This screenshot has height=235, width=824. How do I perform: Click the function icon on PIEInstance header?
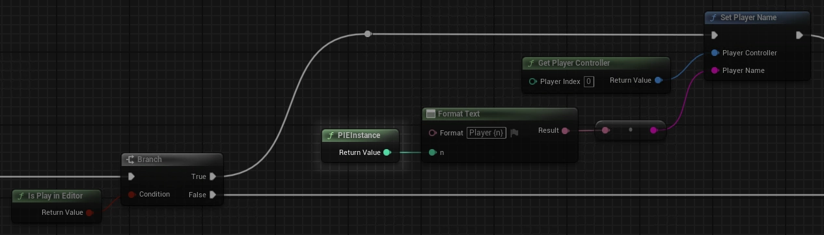tap(331, 135)
